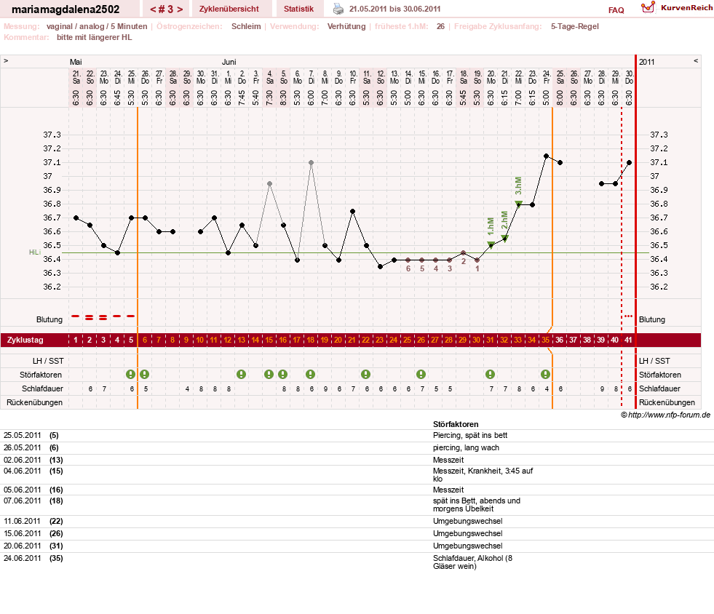
Task: Click Störfaktoren icon on cycle day 6
Action: [x=144, y=375]
